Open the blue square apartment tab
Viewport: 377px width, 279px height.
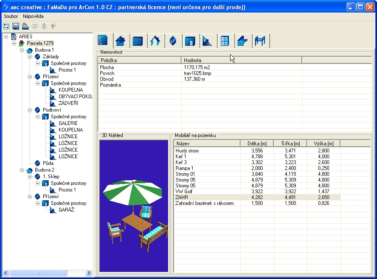click(x=190, y=41)
